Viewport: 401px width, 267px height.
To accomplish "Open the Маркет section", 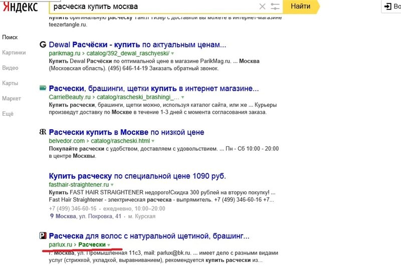I will coord(12,98).
